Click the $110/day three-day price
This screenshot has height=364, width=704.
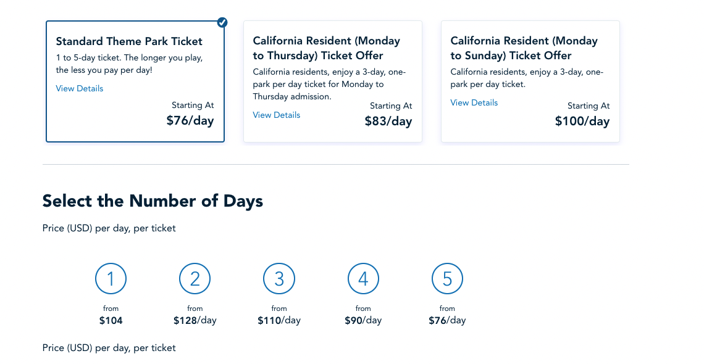279,320
